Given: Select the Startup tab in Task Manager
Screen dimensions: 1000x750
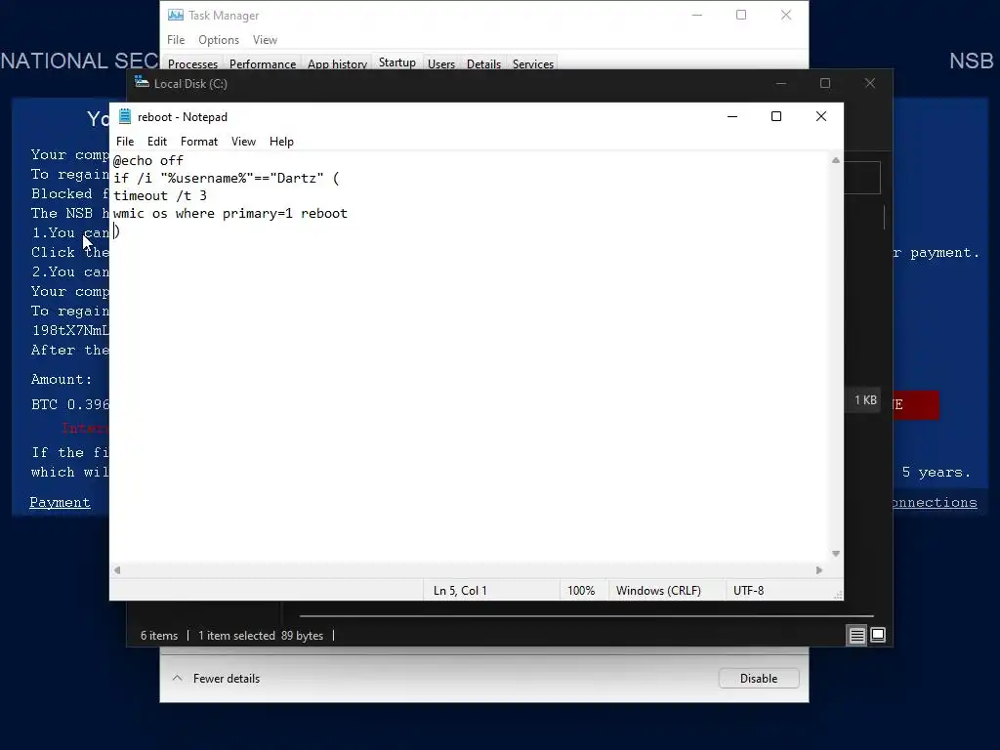Looking at the screenshot, I should point(397,62).
